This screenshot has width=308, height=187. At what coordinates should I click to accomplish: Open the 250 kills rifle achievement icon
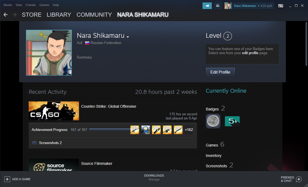[x=135, y=130]
